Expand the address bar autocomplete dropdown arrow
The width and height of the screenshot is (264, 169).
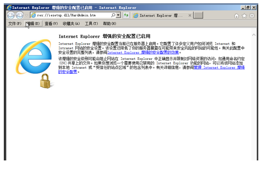(x=118, y=15)
